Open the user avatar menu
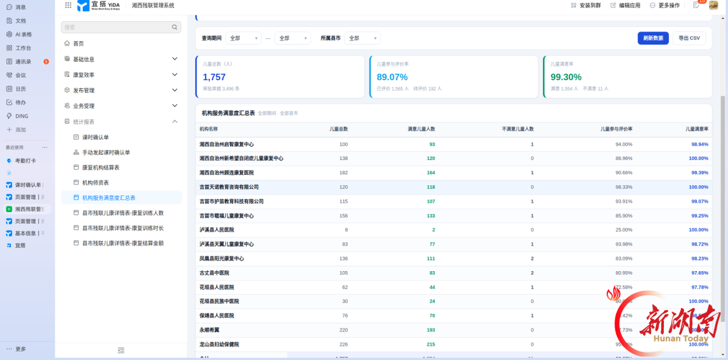728x360 pixels. tap(713, 5)
